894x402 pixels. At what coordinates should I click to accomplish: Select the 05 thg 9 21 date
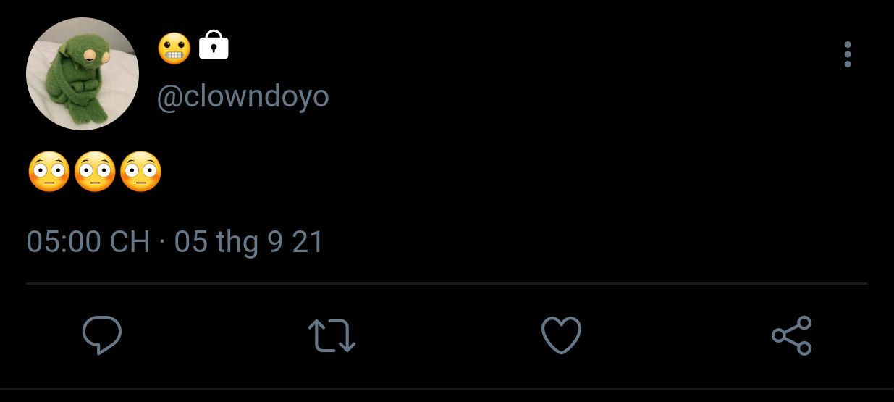click(248, 242)
